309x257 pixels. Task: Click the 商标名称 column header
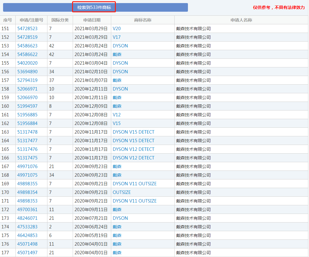tap(143, 20)
